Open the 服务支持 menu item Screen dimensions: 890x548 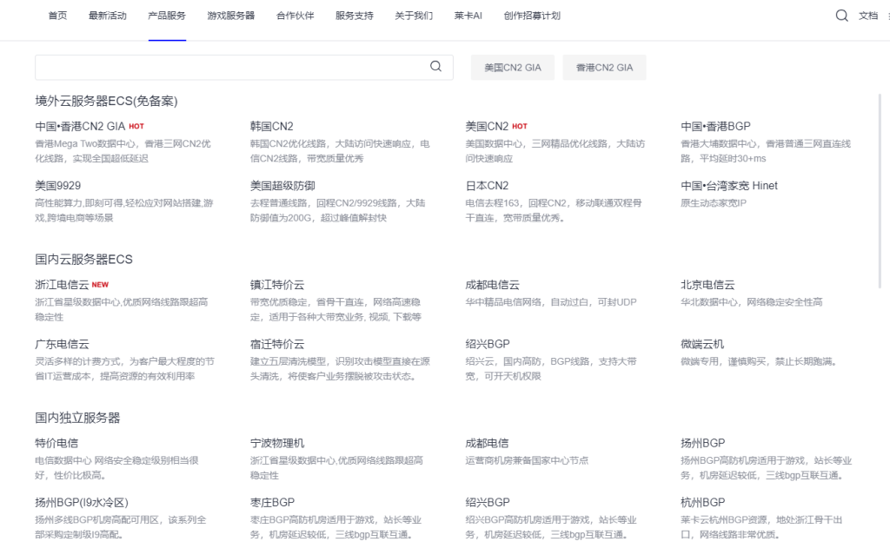tap(353, 15)
